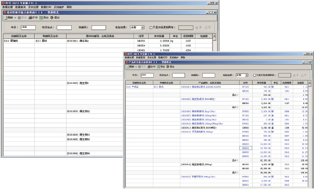Click material code column header in back window

100,36
